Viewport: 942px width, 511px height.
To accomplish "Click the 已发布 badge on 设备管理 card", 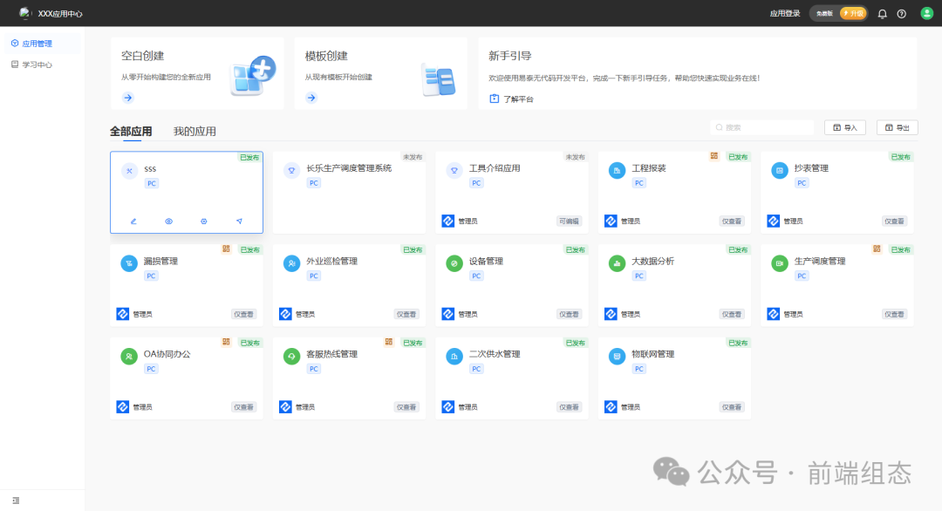I will point(575,249).
